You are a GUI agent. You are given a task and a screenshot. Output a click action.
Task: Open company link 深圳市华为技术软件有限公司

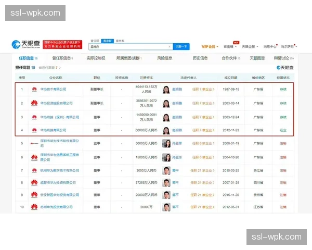pyautogui.click(x=59, y=143)
